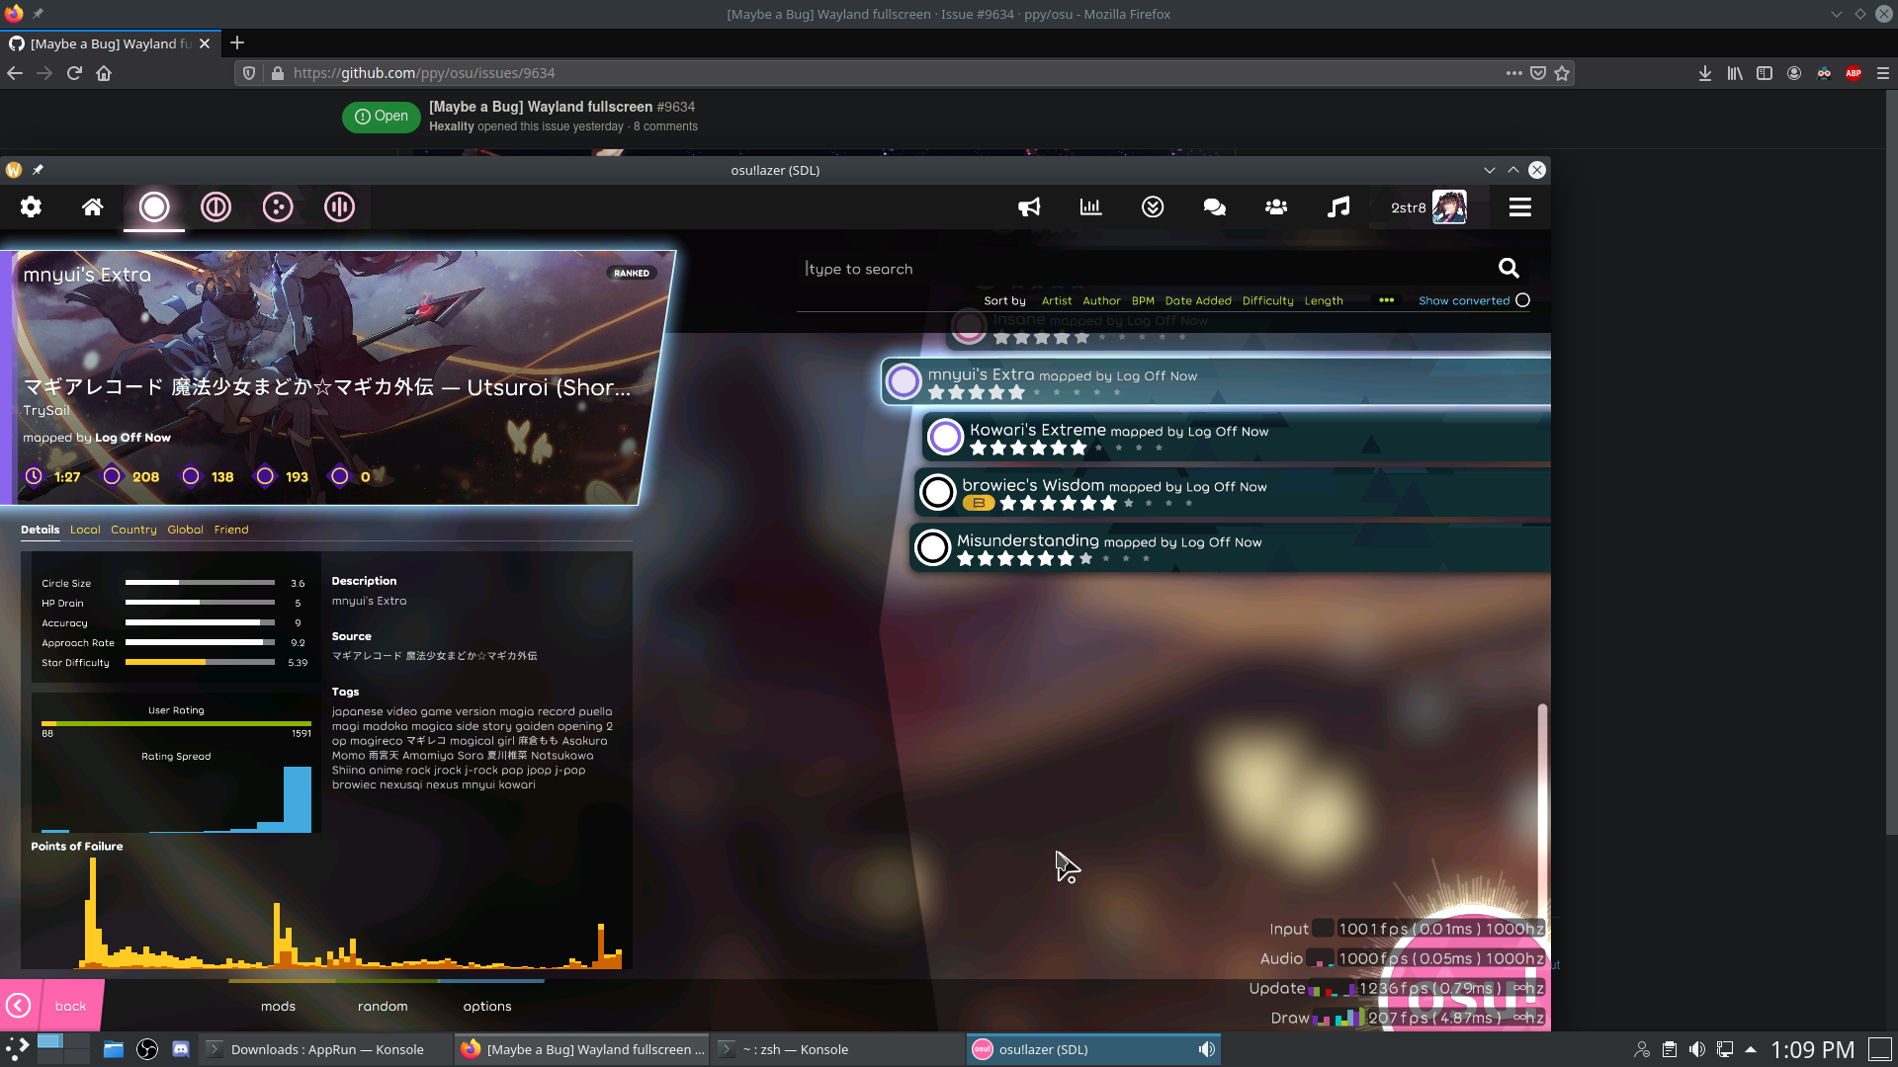Image resolution: width=1898 pixels, height=1067 pixels.
Task: Open the three-dot sort options menu
Action: pyautogui.click(x=1386, y=300)
